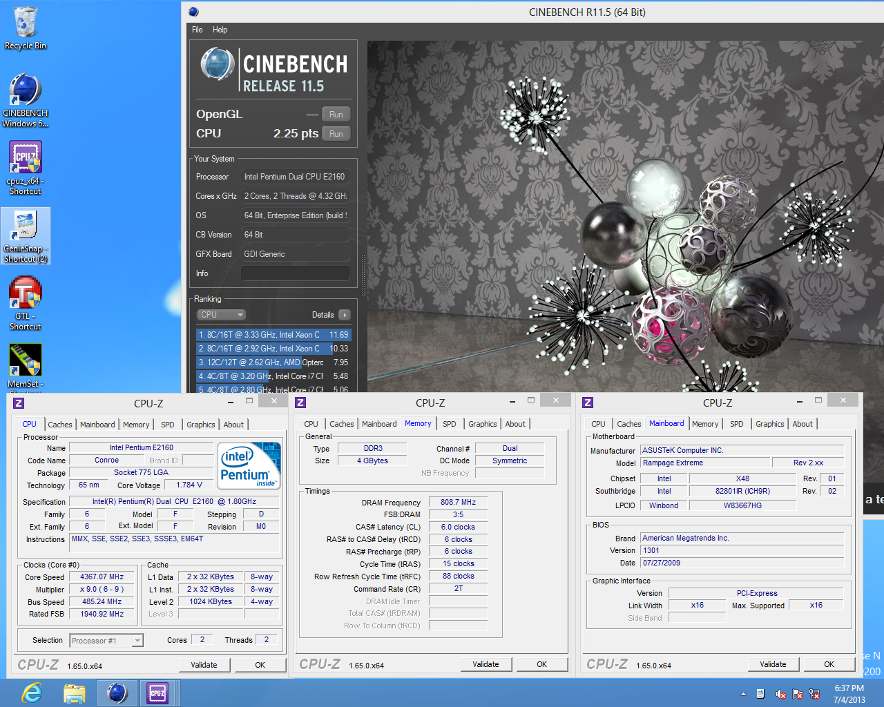Open the GTL Shortcut desktop icon
884x707 pixels.
click(26, 303)
